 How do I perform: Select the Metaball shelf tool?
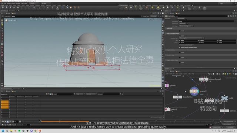(x=67, y=7)
